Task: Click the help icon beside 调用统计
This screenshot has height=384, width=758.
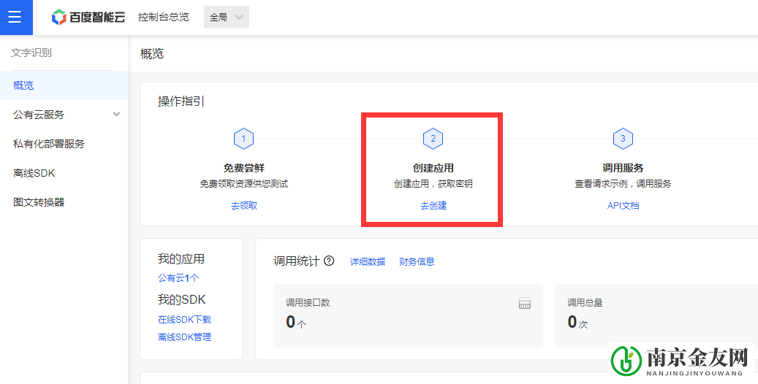Action: 329,261
